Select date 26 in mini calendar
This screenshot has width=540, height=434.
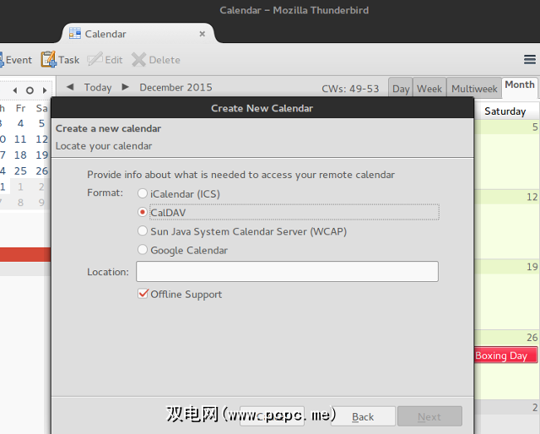(x=41, y=171)
